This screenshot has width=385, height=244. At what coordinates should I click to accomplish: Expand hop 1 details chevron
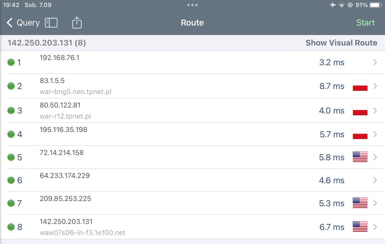click(x=375, y=62)
